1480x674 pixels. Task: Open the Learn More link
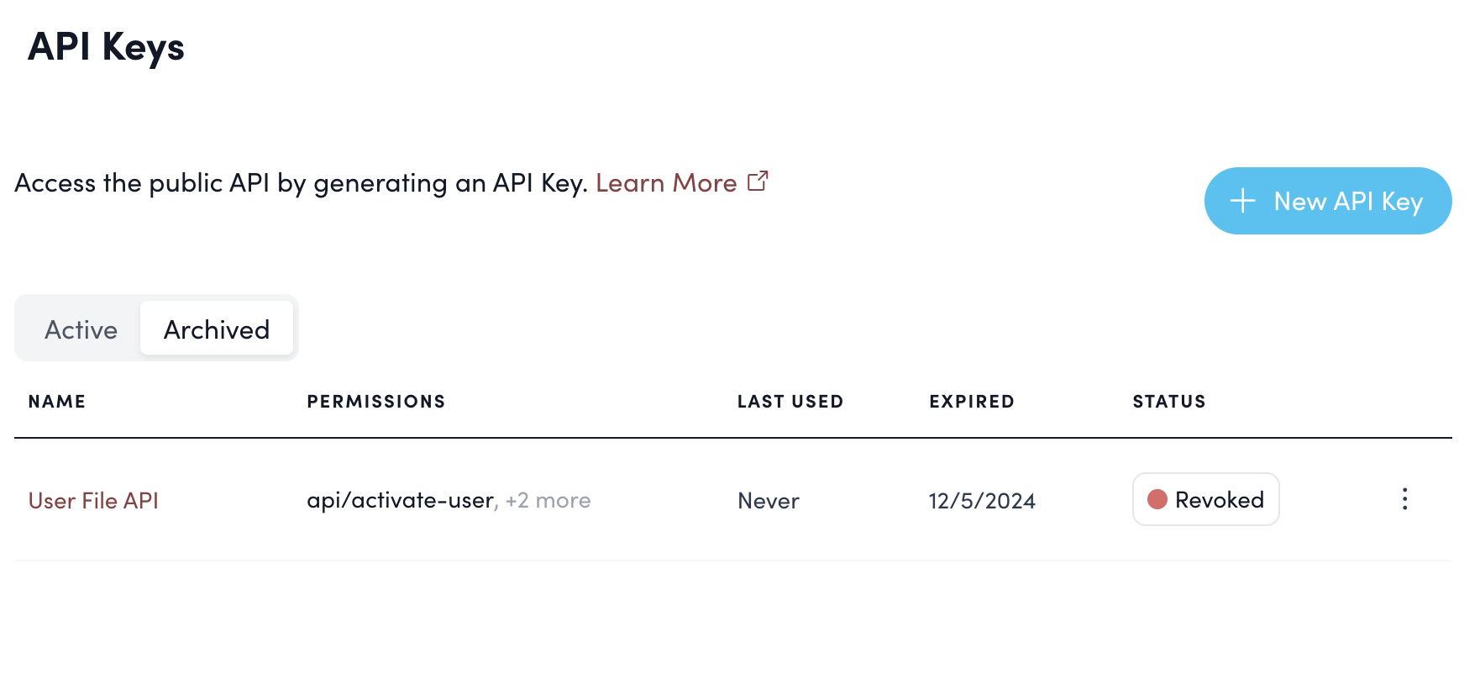666,182
